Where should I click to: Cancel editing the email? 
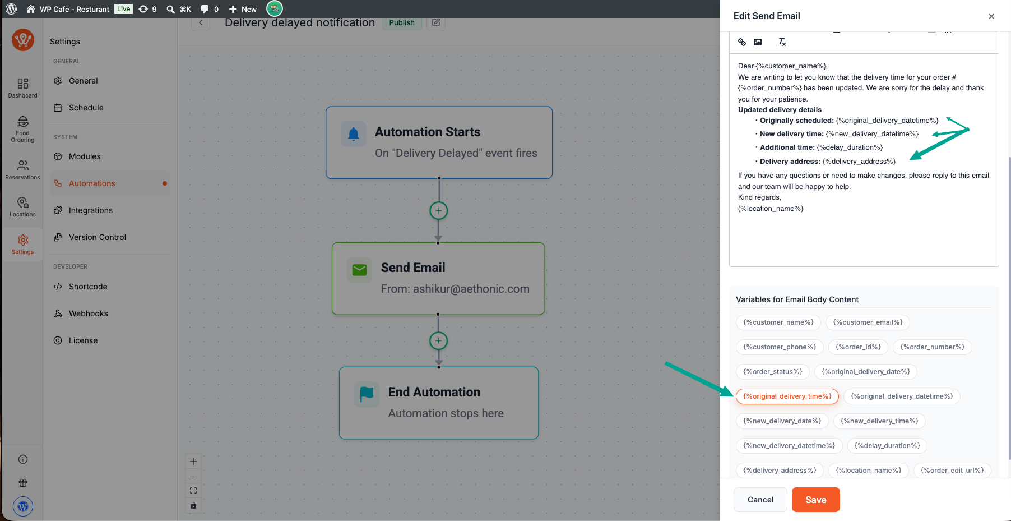[x=760, y=500]
